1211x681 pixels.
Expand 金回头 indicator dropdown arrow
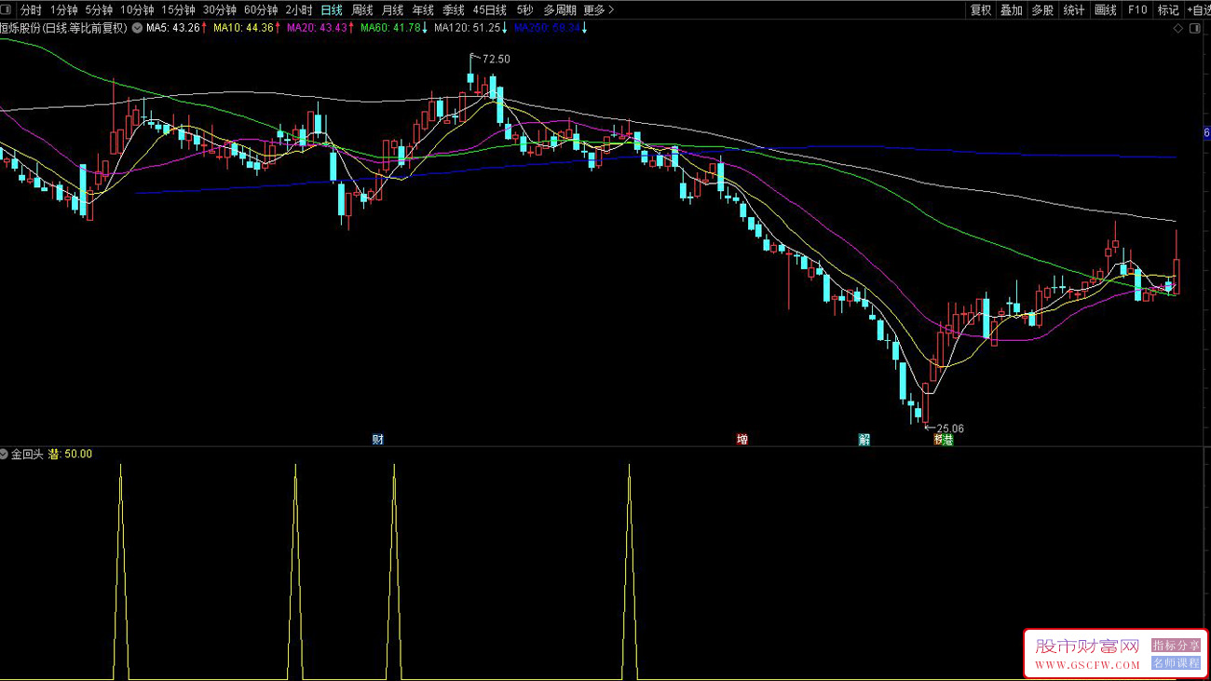click(x=5, y=454)
